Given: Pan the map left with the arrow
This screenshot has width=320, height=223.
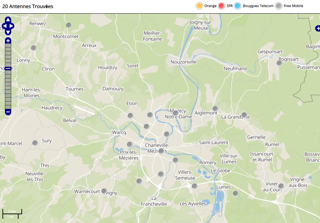Looking at the screenshot, I should tap(4, 26).
